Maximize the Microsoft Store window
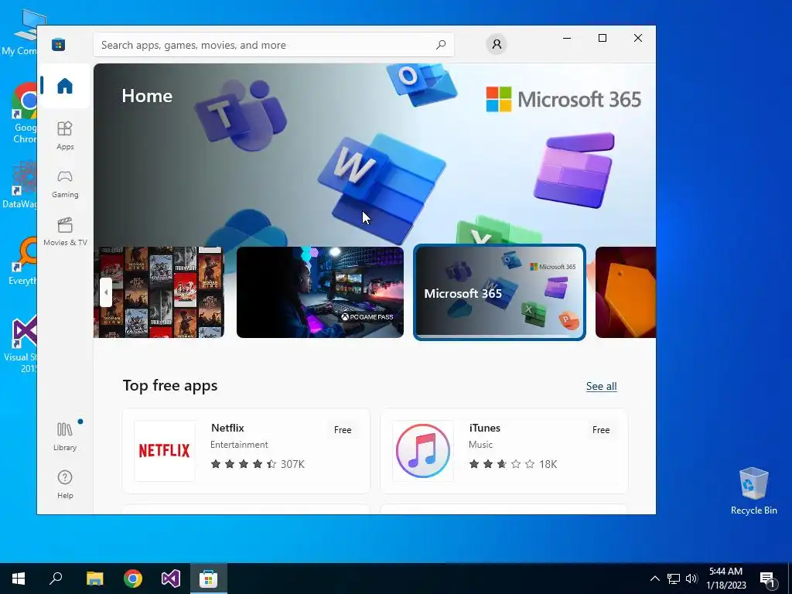 click(x=602, y=38)
